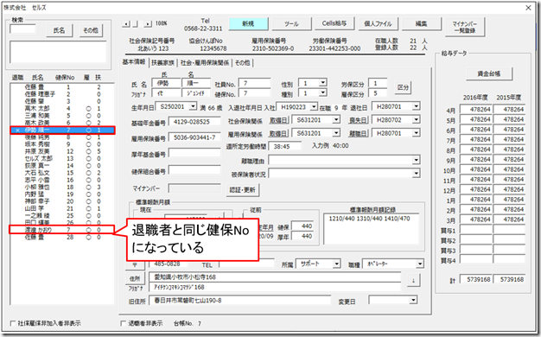Expand the 離職理由 dropdown
541x337 pixels.
[416, 160]
